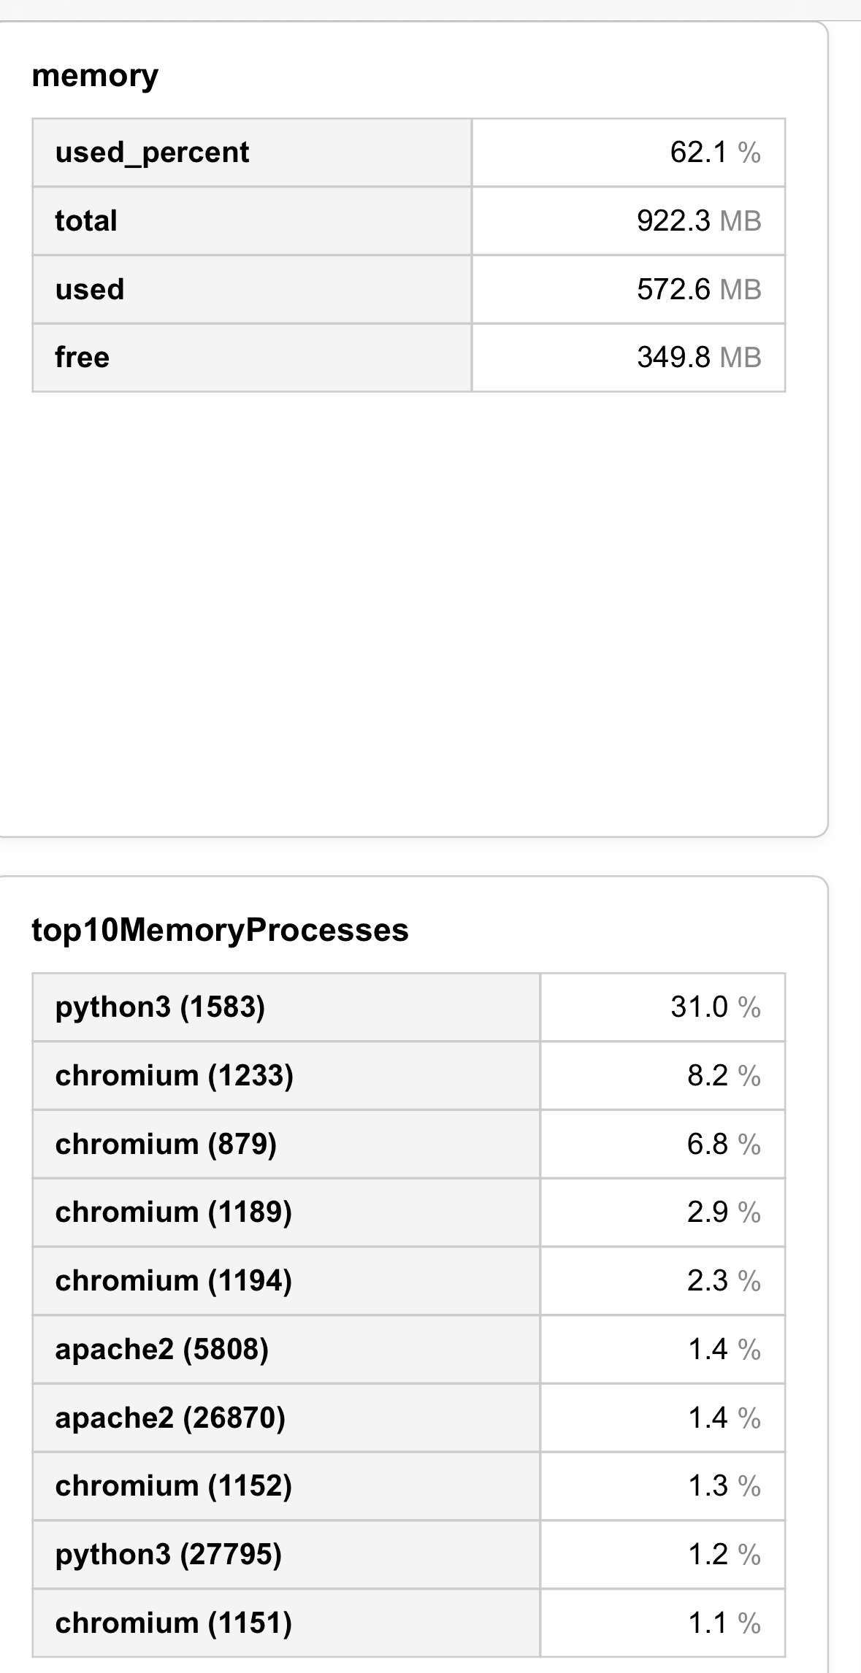Click the python3 (27795) process entry
This screenshot has width=861, height=1673.
(x=168, y=1554)
